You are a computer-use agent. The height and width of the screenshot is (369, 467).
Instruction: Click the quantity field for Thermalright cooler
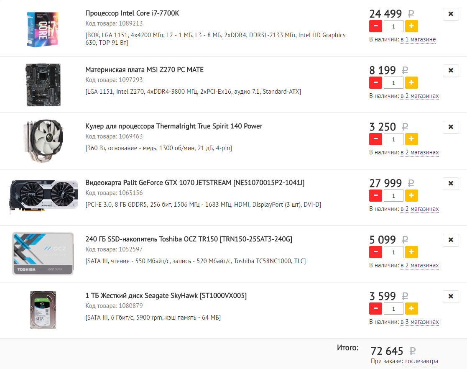click(x=393, y=139)
